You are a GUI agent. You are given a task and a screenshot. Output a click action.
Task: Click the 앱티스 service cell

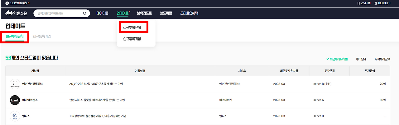[x=223, y=116]
